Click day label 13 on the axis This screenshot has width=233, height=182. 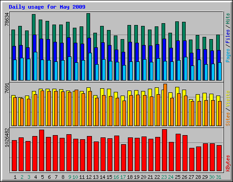96,177
